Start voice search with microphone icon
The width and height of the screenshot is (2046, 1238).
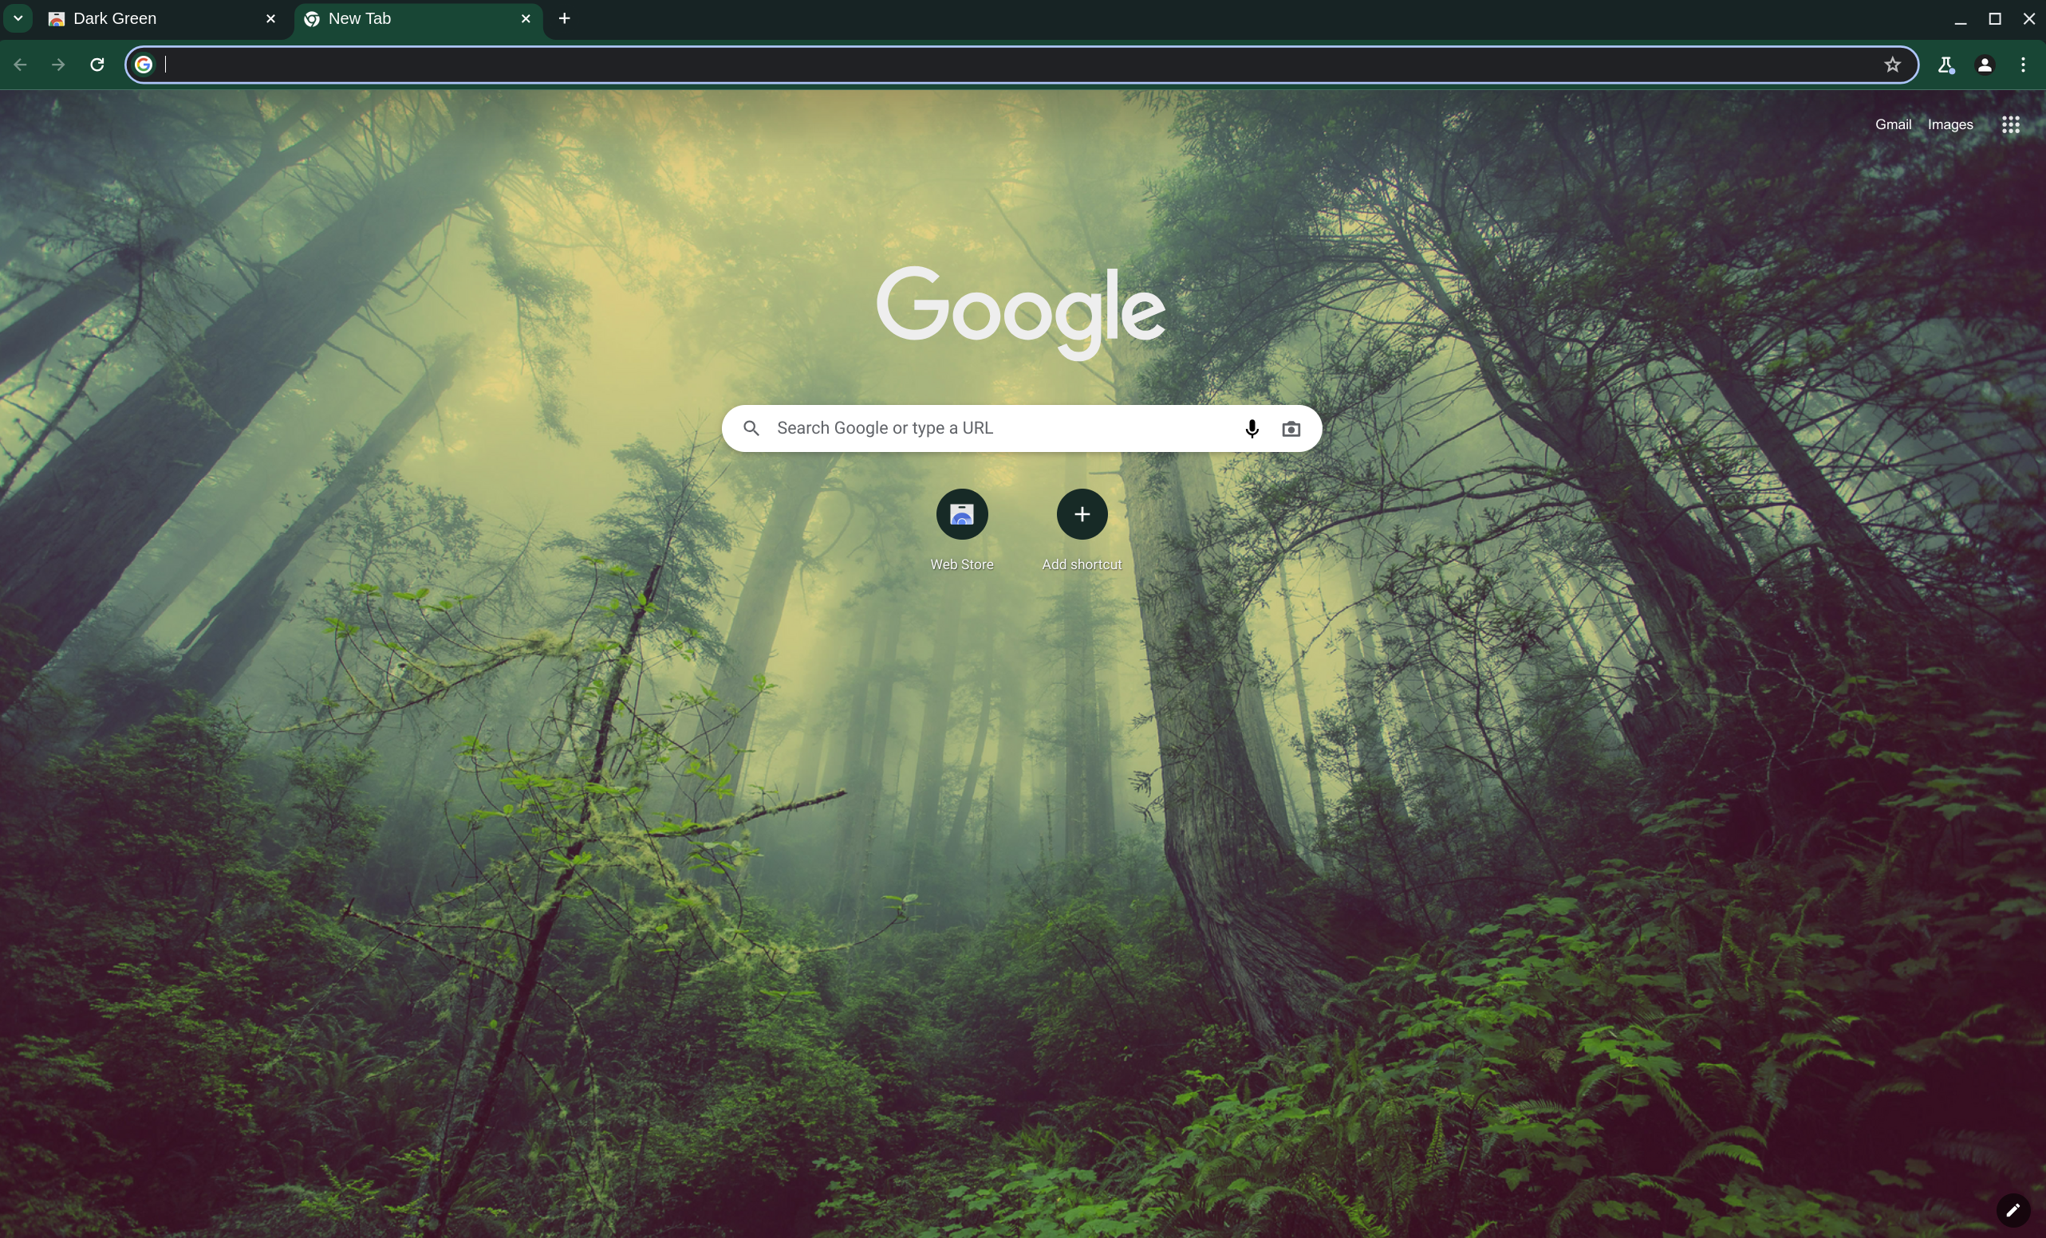coord(1252,429)
